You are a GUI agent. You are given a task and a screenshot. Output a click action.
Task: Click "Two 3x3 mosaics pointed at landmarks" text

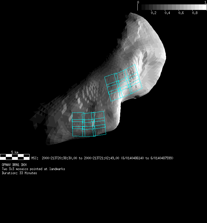click(33, 169)
